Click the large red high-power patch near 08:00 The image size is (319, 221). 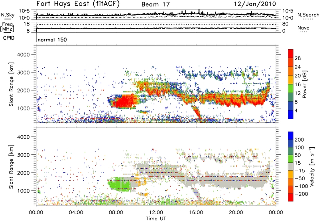(125, 101)
